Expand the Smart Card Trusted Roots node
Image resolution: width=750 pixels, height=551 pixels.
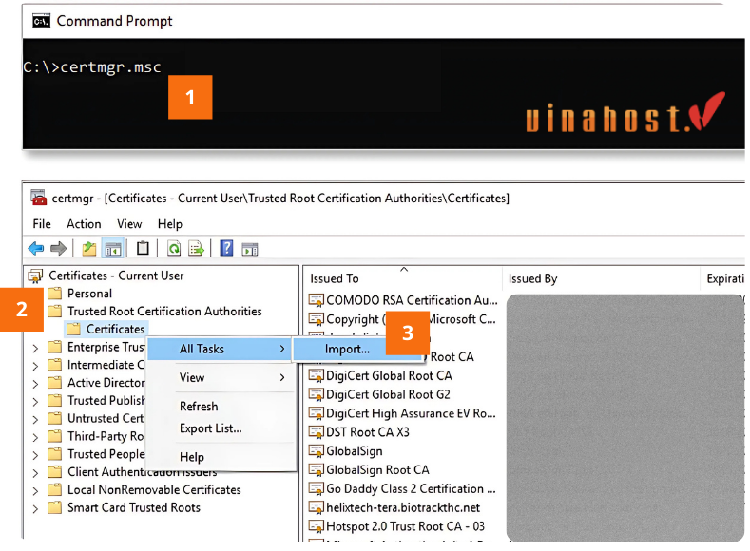pyautogui.click(x=36, y=508)
